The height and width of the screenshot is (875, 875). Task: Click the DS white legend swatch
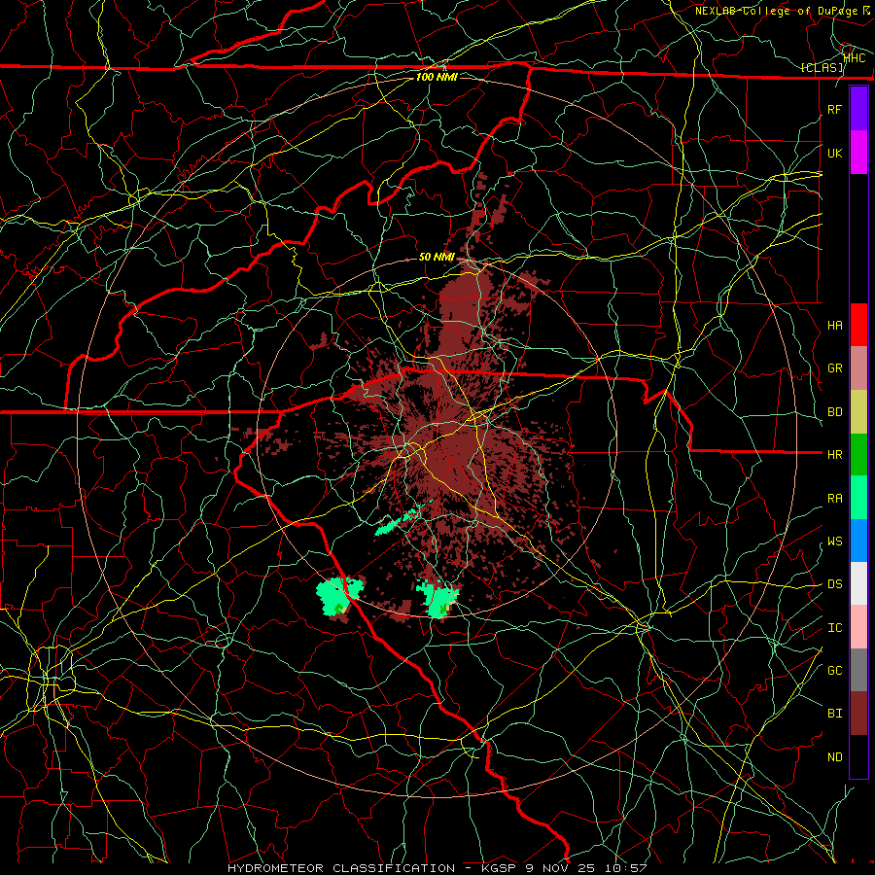tap(858, 583)
